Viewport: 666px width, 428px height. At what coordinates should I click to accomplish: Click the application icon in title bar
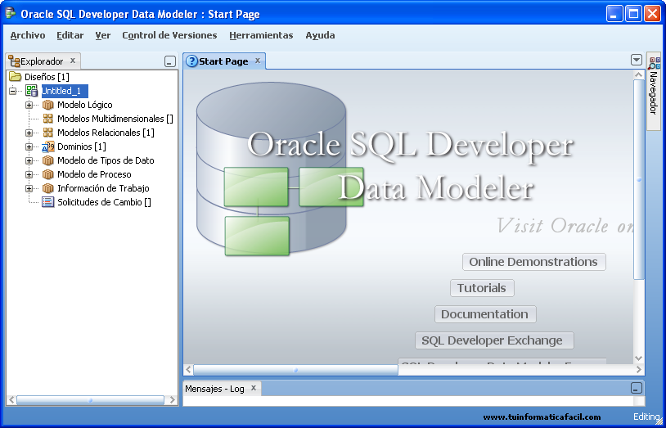pos(10,13)
